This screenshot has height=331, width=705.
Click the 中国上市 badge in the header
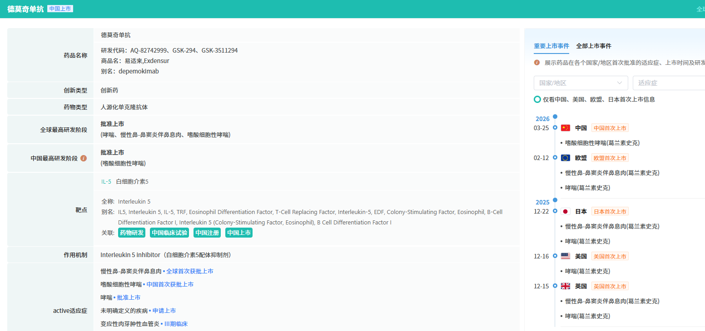60,9
